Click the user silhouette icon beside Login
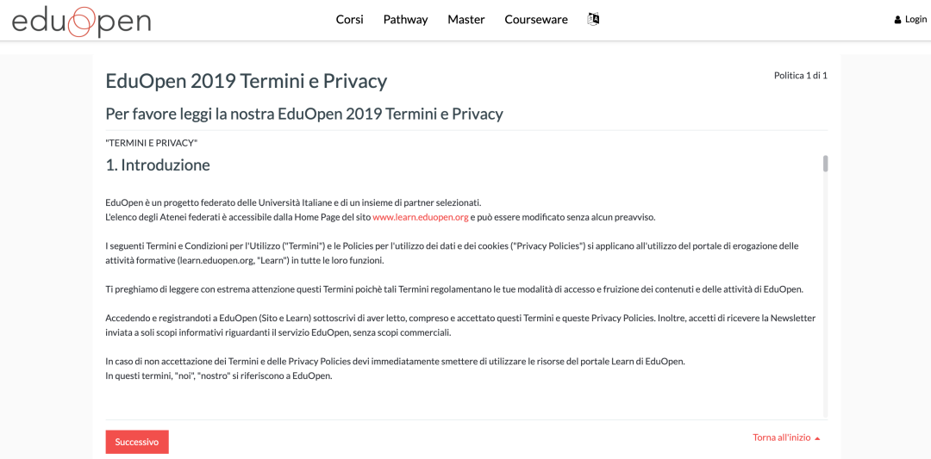Image resolution: width=931 pixels, height=459 pixels. [x=897, y=20]
